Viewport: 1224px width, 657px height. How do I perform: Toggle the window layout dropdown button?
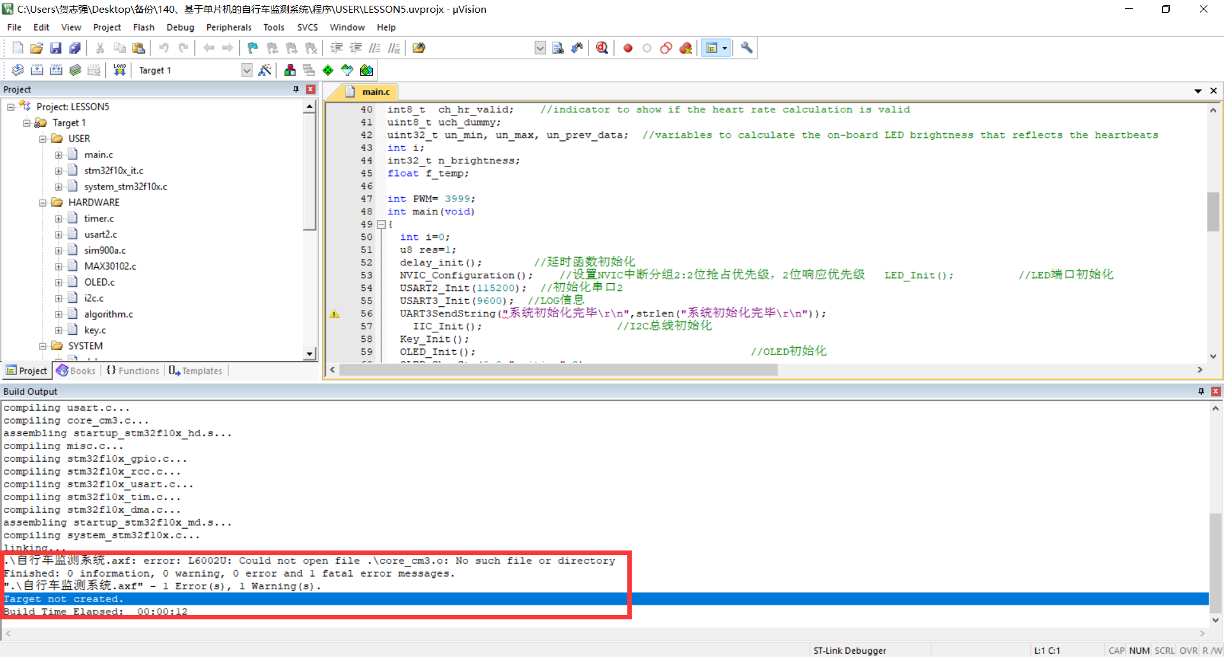[725, 48]
